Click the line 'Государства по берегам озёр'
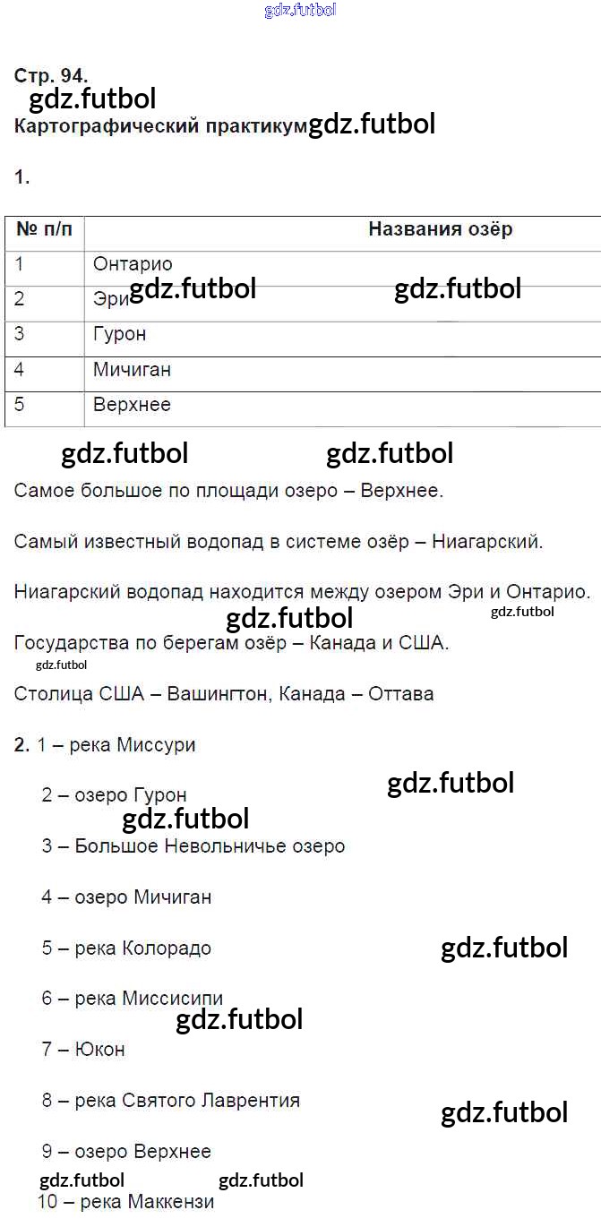The image size is (601, 1227). pos(232,643)
